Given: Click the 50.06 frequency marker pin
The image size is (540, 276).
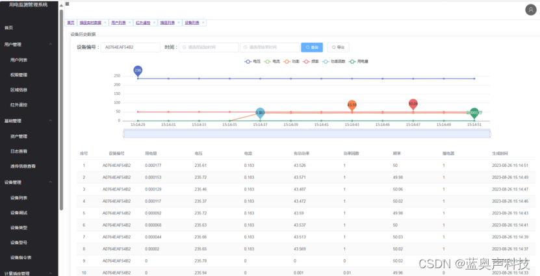Looking at the screenshot, I should [x=413, y=103].
